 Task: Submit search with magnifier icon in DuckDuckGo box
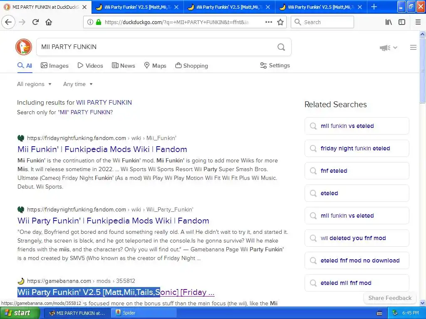click(x=281, y=47)
